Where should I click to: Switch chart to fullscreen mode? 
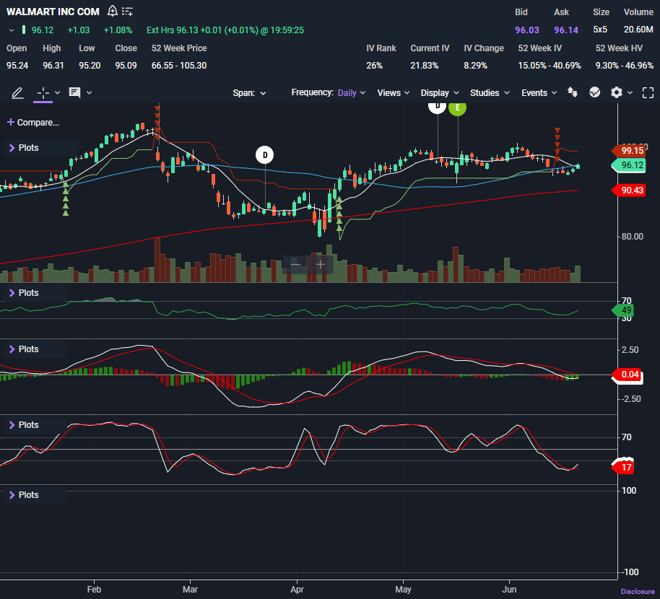coord(648,92)
